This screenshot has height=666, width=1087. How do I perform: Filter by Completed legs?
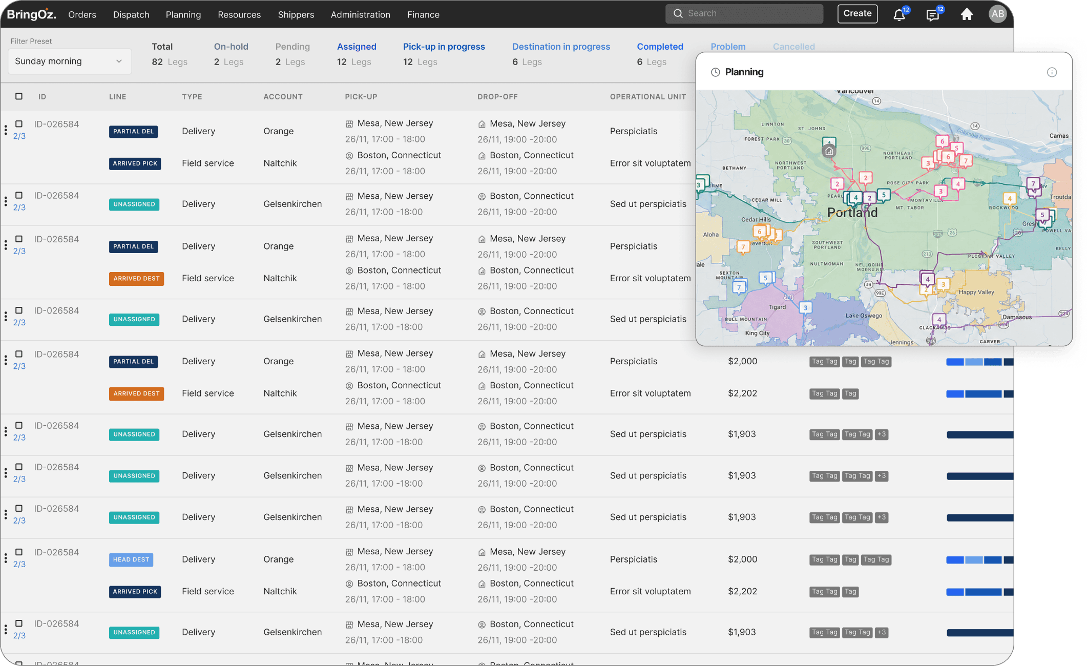660,54
